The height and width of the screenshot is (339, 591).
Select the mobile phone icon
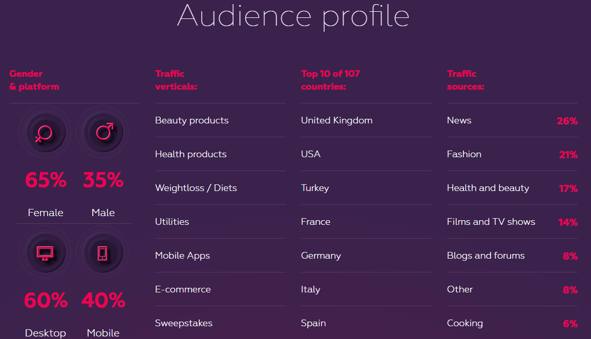click(103, 252)
